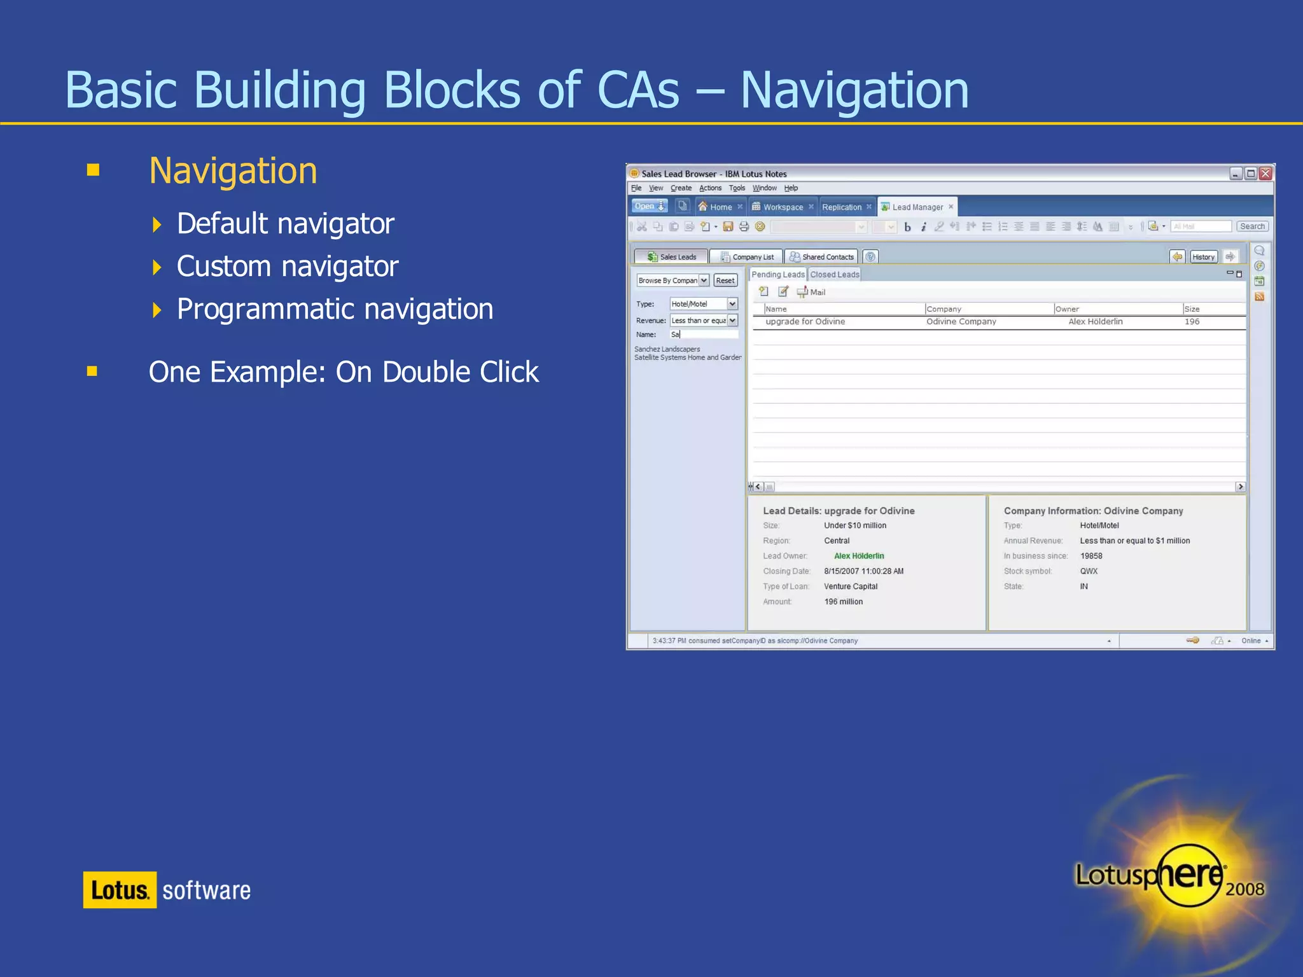This screenshot has height=977, width=1303.
Task: Expand the Type Hotel/Motel dropdown
Action: pos(732,304)
